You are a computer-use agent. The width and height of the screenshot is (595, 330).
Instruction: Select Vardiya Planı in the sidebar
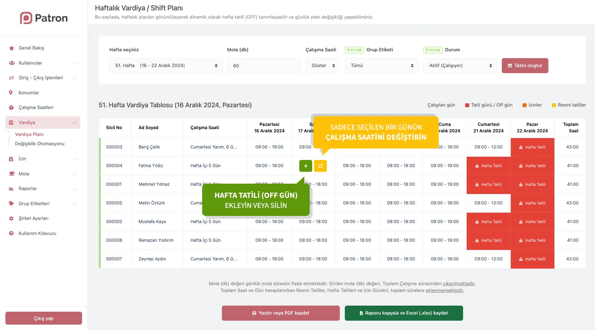[x=29, y=135]
